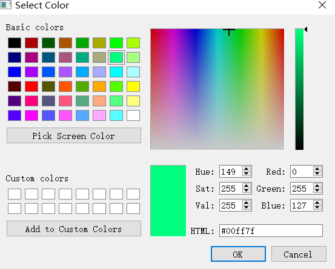Image resolution: width=335 pixels, height=269 pixels.
Task: Click the Pick Screen Color button
Action: [74, 135]
